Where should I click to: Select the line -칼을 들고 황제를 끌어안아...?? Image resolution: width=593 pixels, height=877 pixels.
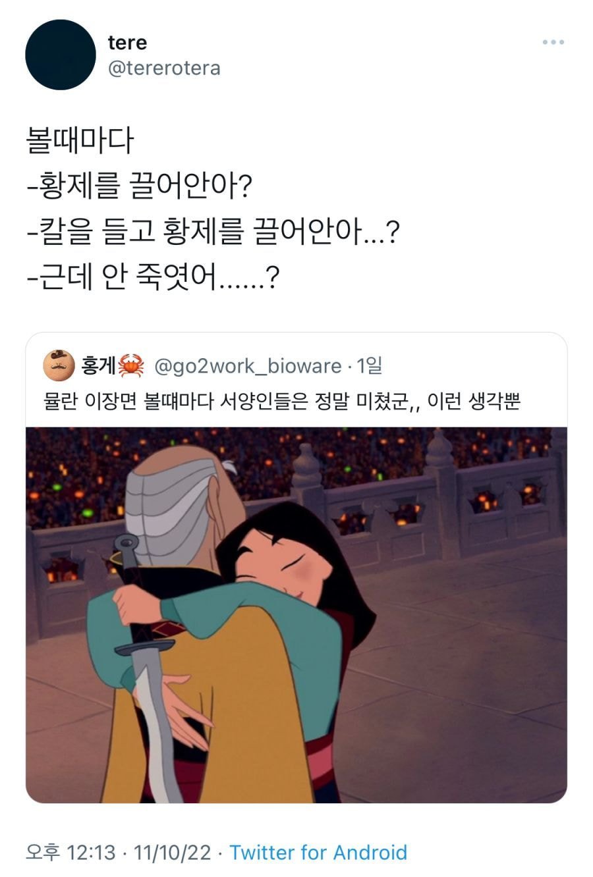(x=213, y=232)
